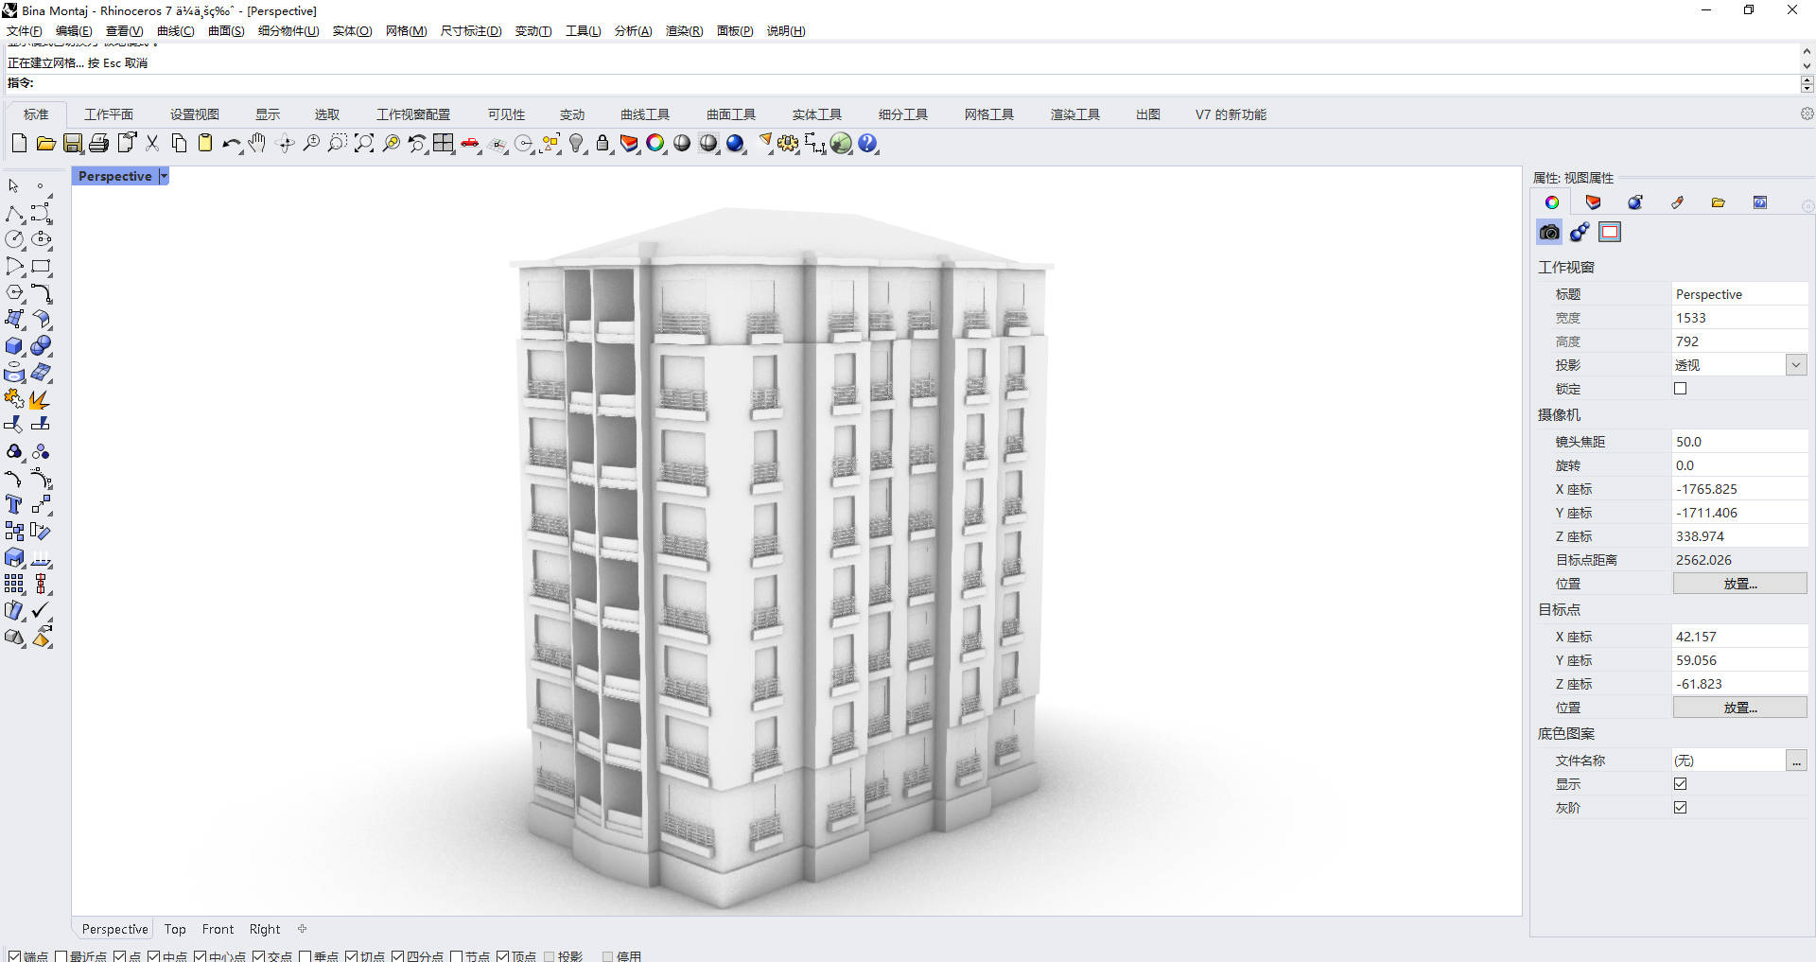
Task: Switch to the Top viewport tab
Action: click(175, 929)
